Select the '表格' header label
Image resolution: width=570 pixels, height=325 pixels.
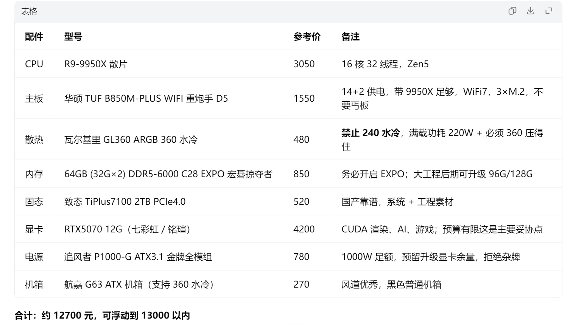[x=29, y=11]
